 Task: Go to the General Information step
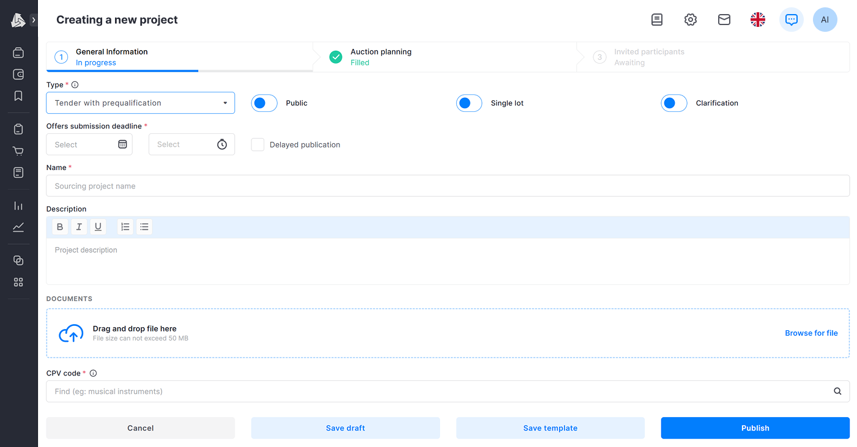179,57
